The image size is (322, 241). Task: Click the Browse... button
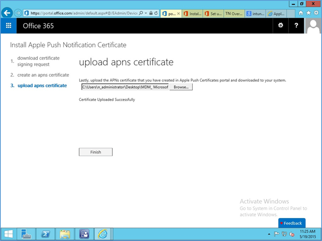pyautogui.click(x=181, y=87)
